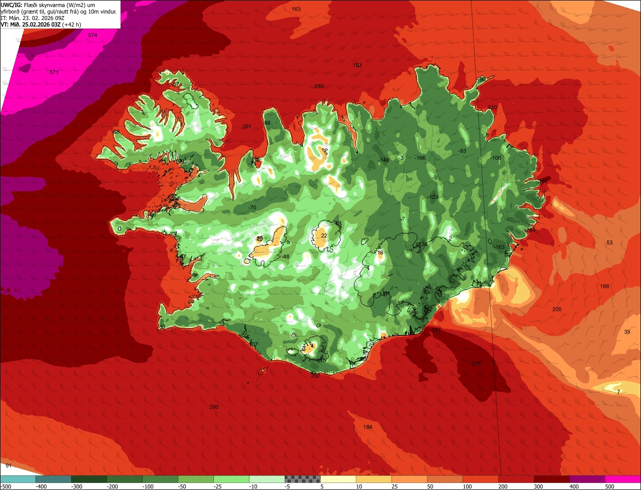Click the 16 value near Vatnajökull's west edge
Screen dimensions: 641x490
coord(380,253)
